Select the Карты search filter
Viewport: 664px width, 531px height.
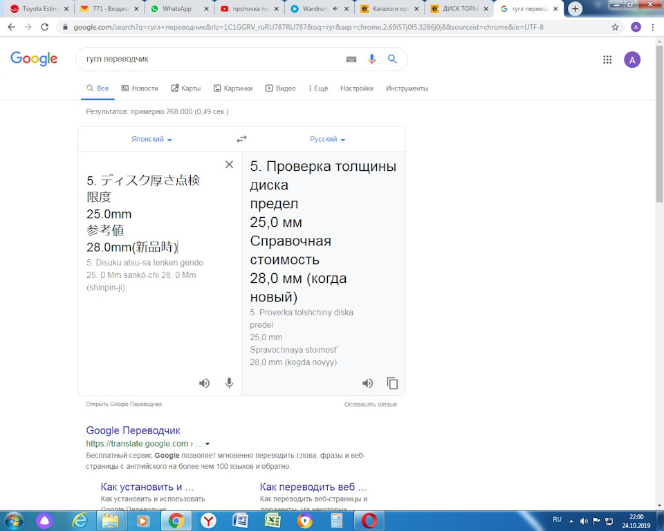186,88
